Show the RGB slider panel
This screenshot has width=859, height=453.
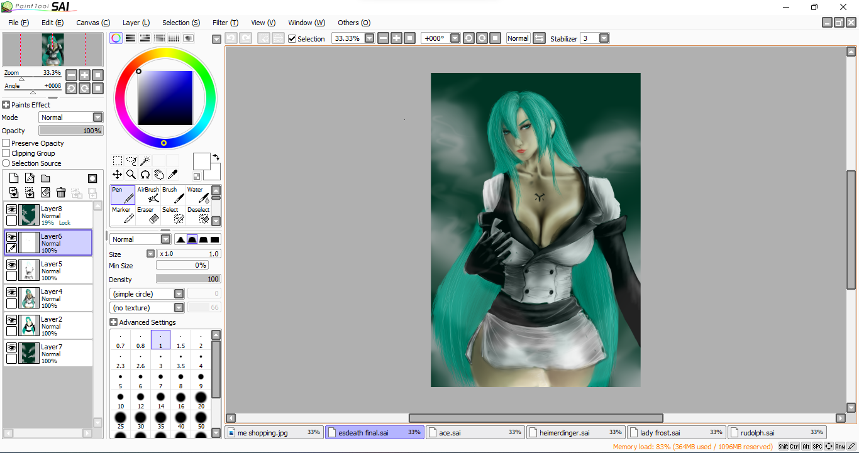131,38
